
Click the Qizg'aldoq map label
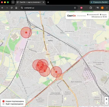click(26, 87)
